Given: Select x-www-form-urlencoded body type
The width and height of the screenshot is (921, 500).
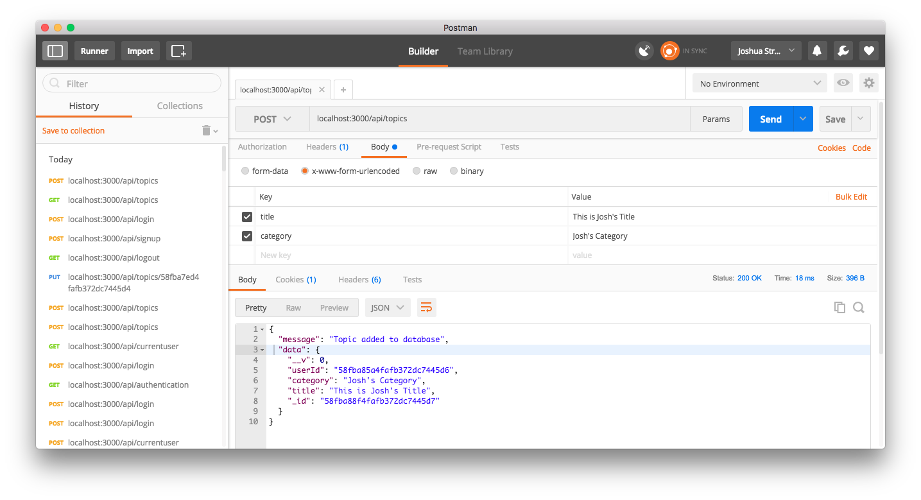Looking at the screenshot, I should 305,171.
